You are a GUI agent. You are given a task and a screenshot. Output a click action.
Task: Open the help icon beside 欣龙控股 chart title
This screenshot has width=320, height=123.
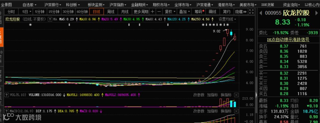tap(49, 19)
